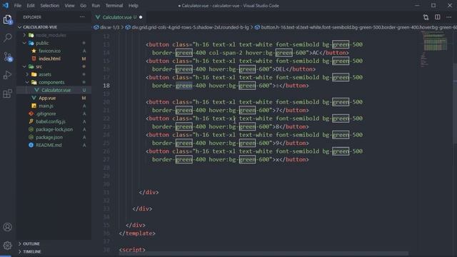Screen dimensions: 457x257
Task: Click the .gitignore git icon
Action: 31,114
